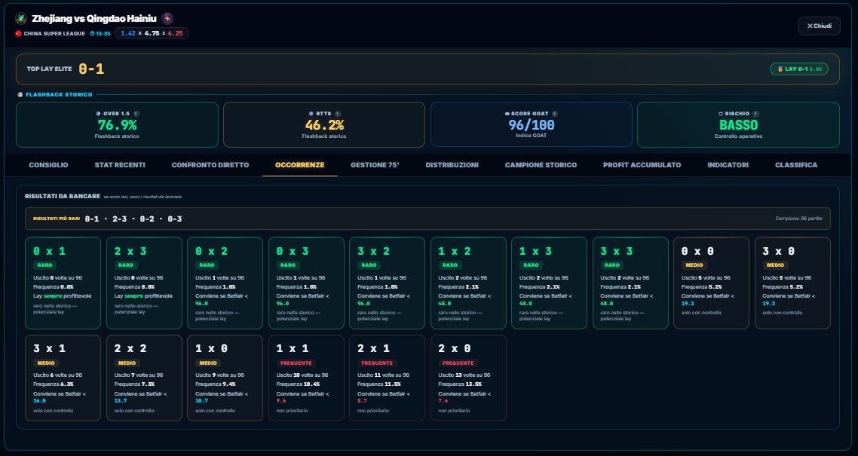Click the RARO badge on 0 x 1

pos(45,265)
